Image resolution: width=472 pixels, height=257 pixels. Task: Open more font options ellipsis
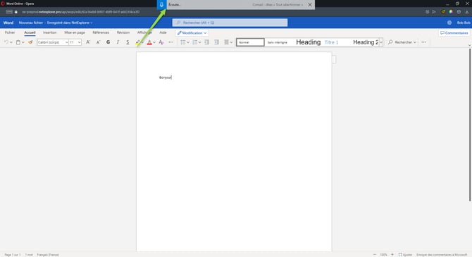click(171, 42)
